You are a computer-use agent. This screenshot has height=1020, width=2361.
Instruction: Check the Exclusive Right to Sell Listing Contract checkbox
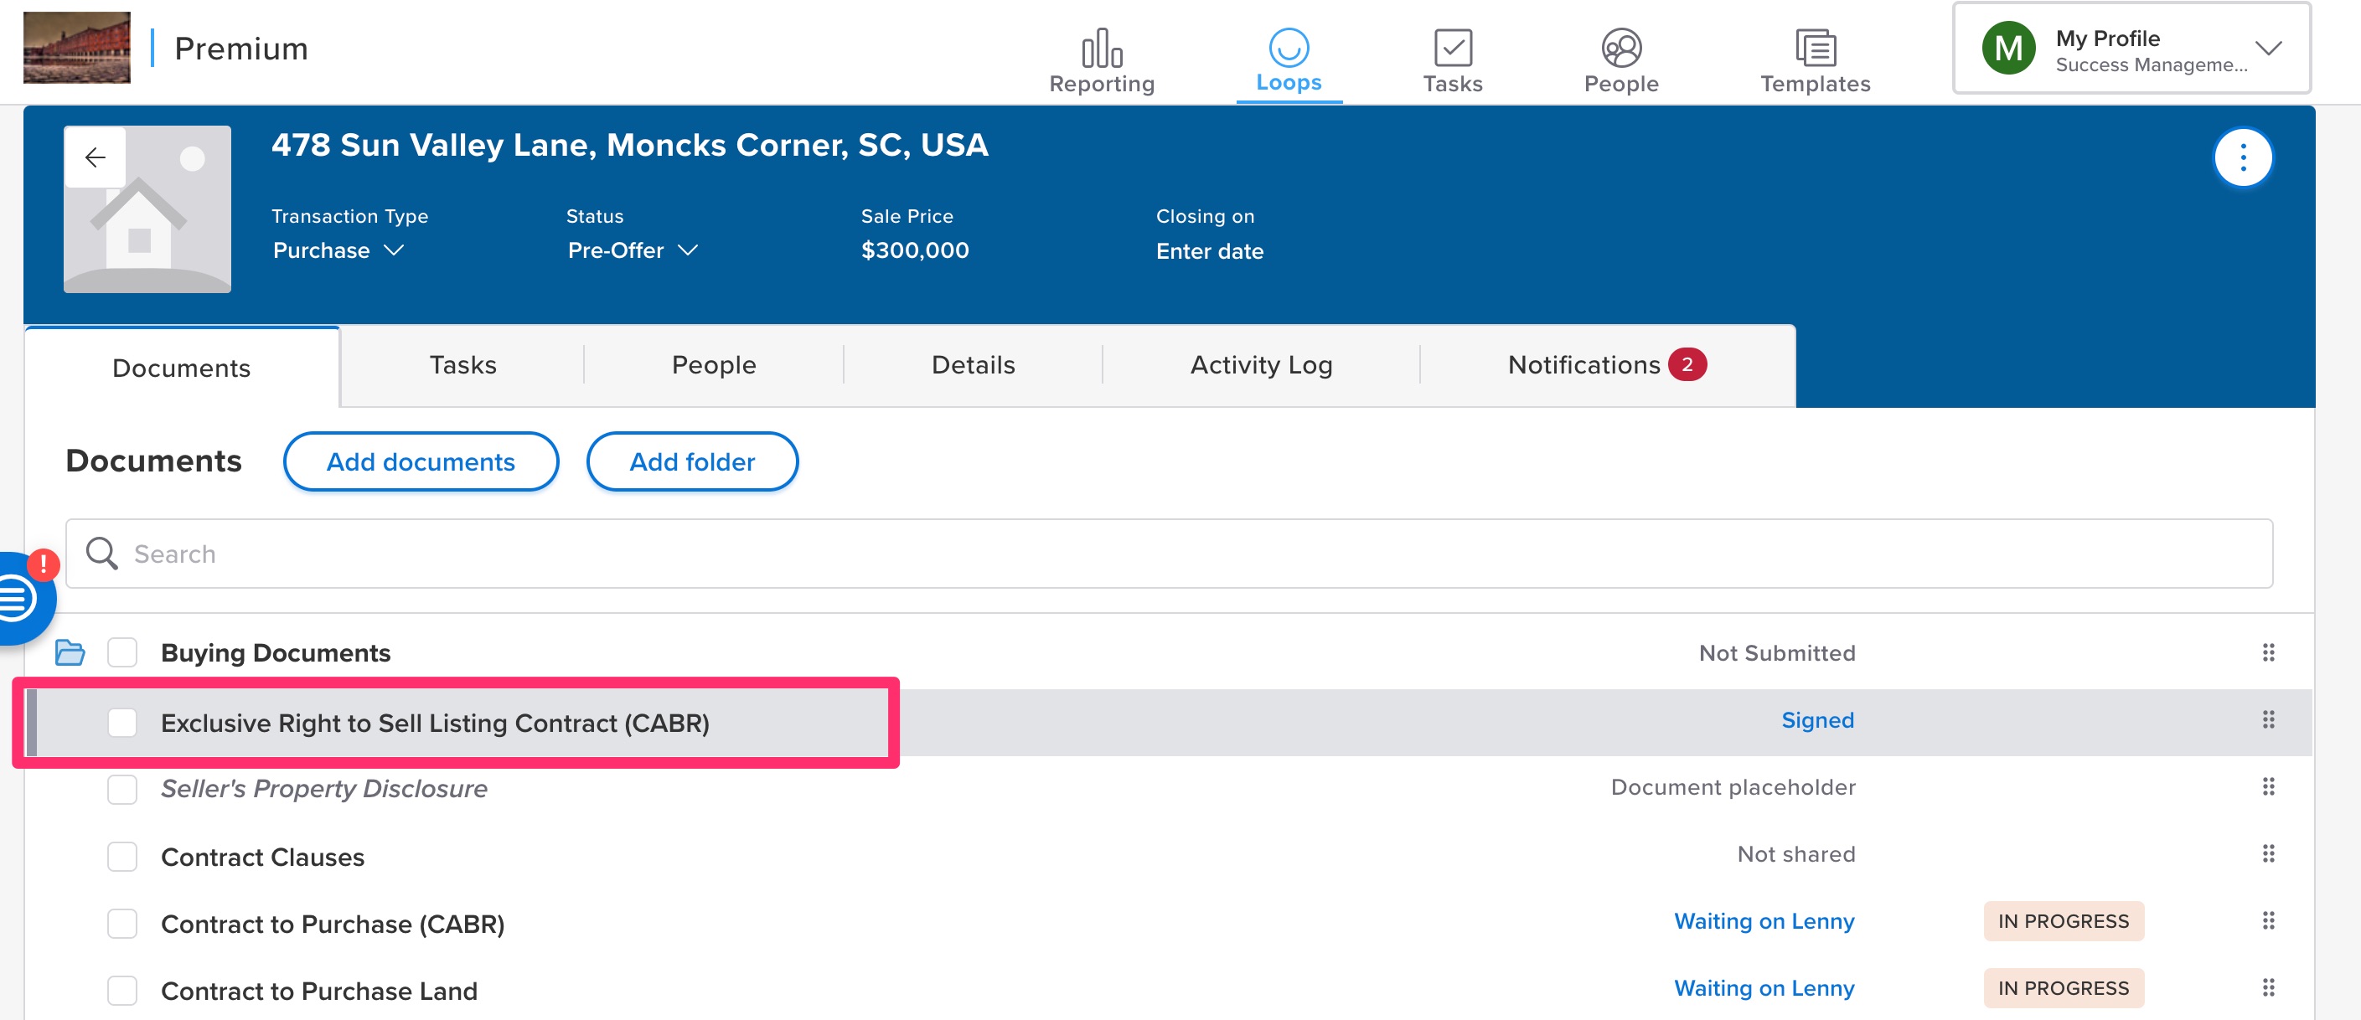pos(121,723)
